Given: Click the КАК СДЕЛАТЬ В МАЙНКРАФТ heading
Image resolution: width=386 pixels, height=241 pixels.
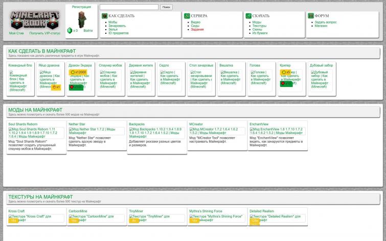Looking at the screenshot, I should pyautogui.click(x=42, y=51).
